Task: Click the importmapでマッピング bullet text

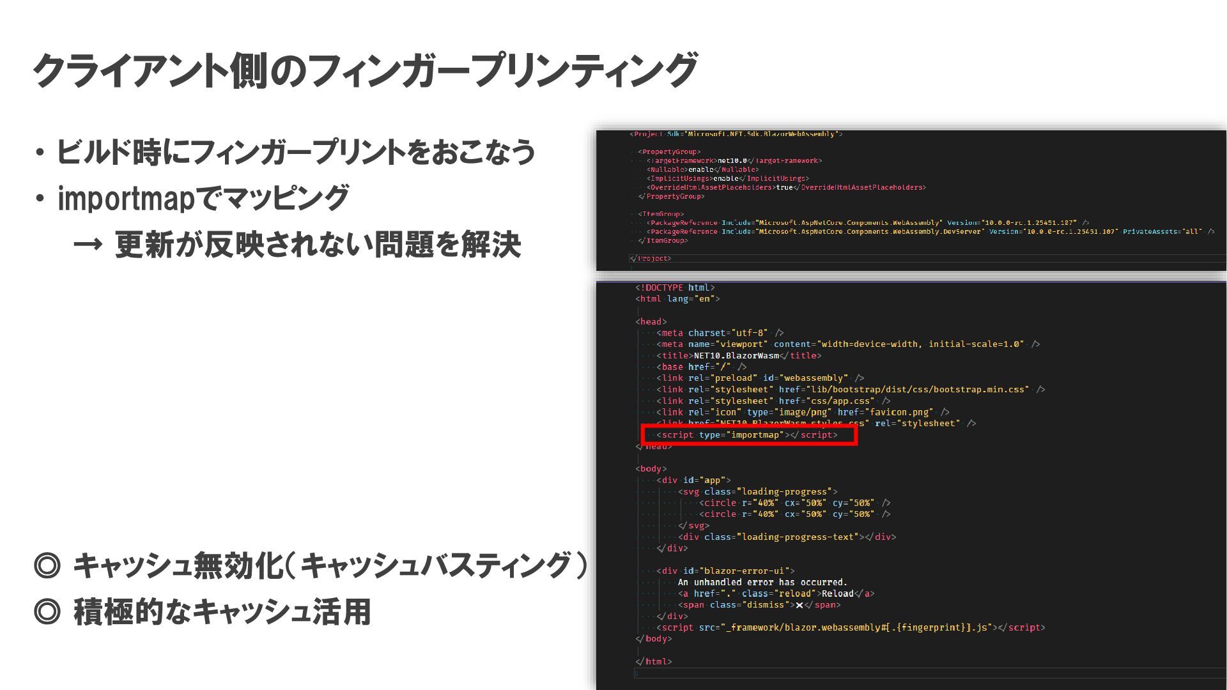Action: click(203, 198)
